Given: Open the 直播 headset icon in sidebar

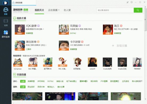Looking at the screenshot, I should (6, 11).
